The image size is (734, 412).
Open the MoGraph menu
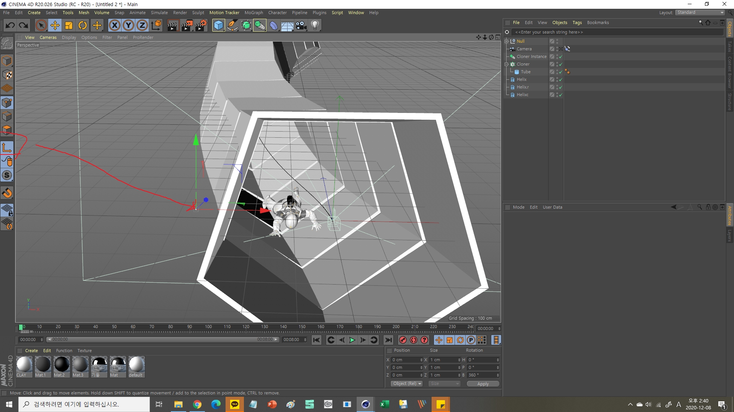(x=251, y=13)
